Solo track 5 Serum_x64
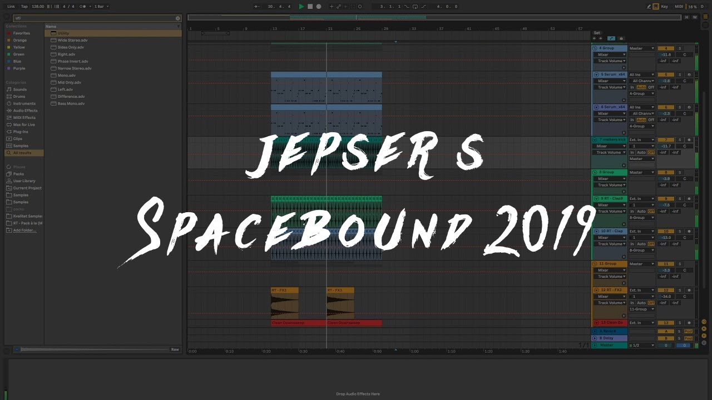This screenshot has width=712, height=400. click(679, 74)
